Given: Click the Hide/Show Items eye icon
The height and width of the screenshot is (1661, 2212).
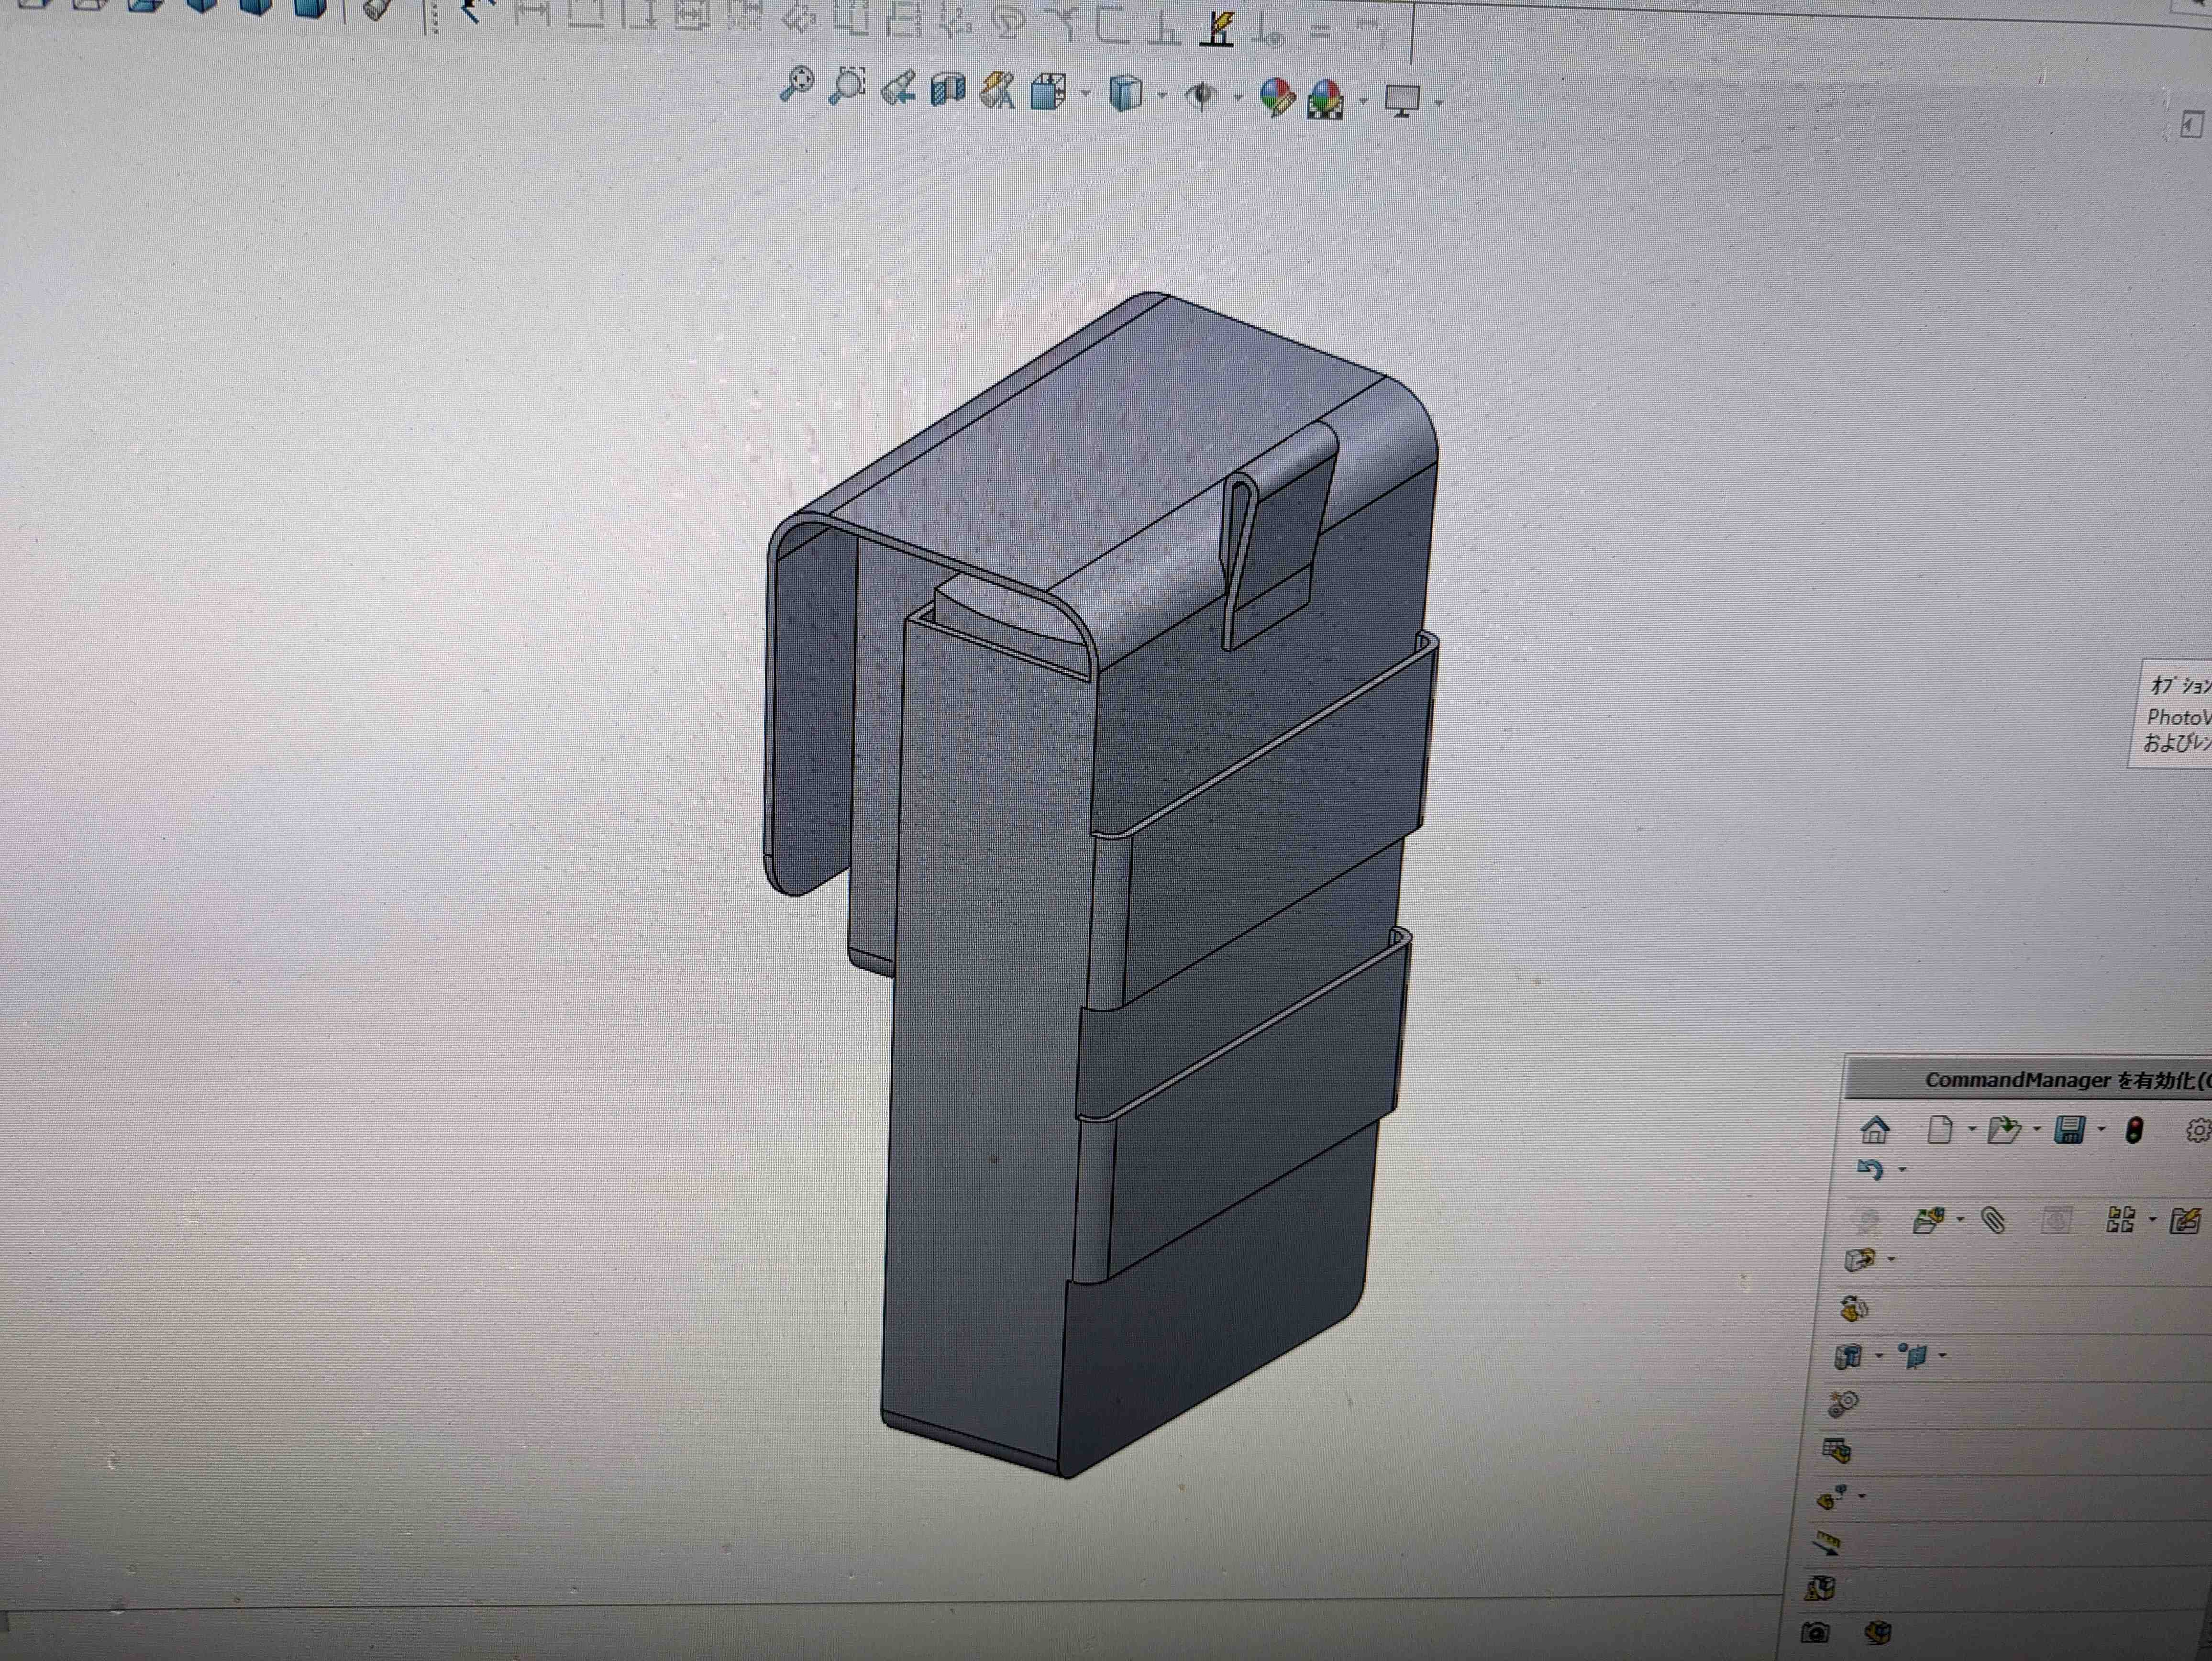Looking at the screenshot, I should (1202, 96).
